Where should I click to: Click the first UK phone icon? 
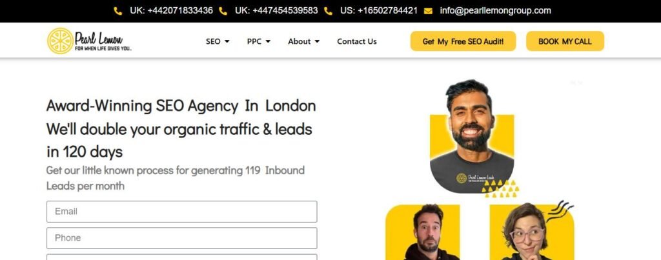[x=118, y=12]
